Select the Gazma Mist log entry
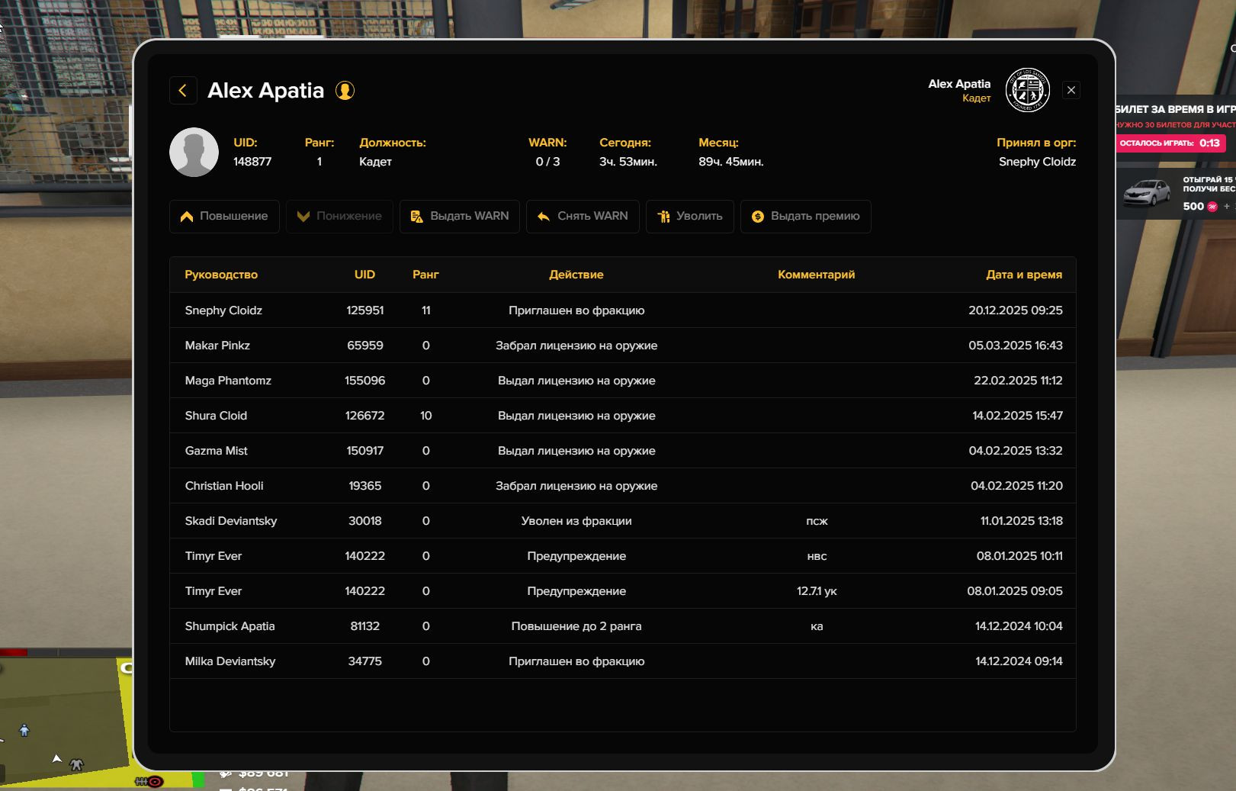Viewport: 1236px width, 791px height. click(x=623, y=451)
